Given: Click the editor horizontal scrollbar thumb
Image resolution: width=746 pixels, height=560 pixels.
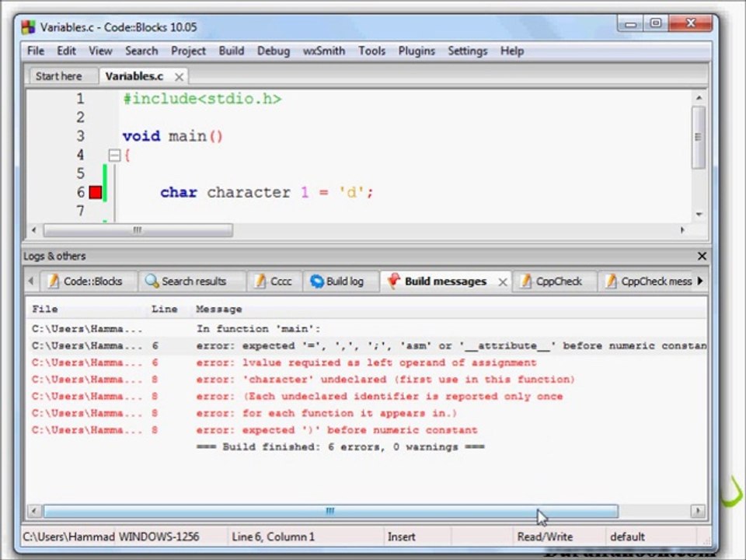Looking at the screenshot, I should (x=138, y=230).
